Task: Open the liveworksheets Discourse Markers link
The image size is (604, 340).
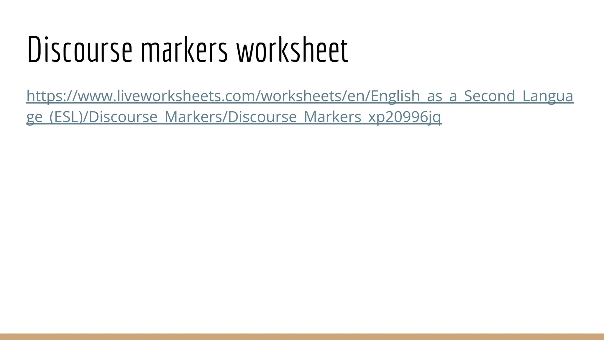Action: click(x=300, y=106)
